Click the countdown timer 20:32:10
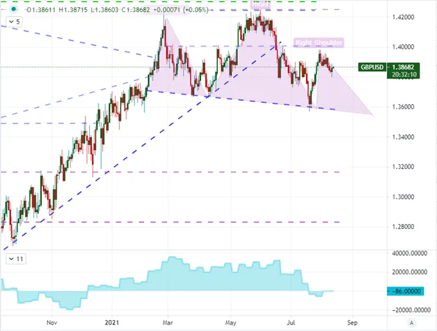Screen dimensions: 437x331 coord(403,75)
